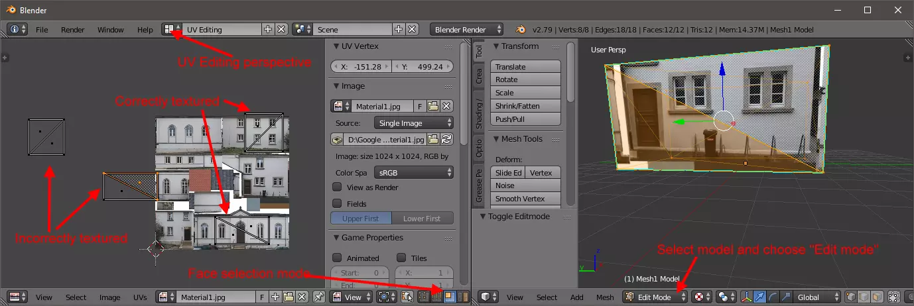Screen dimensions: 914x306
Task: Unlink image in UV editor header
Action: point(302,297)
